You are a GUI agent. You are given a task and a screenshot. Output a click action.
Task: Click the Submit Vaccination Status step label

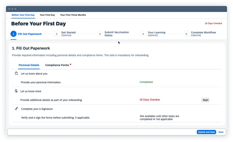117,34
